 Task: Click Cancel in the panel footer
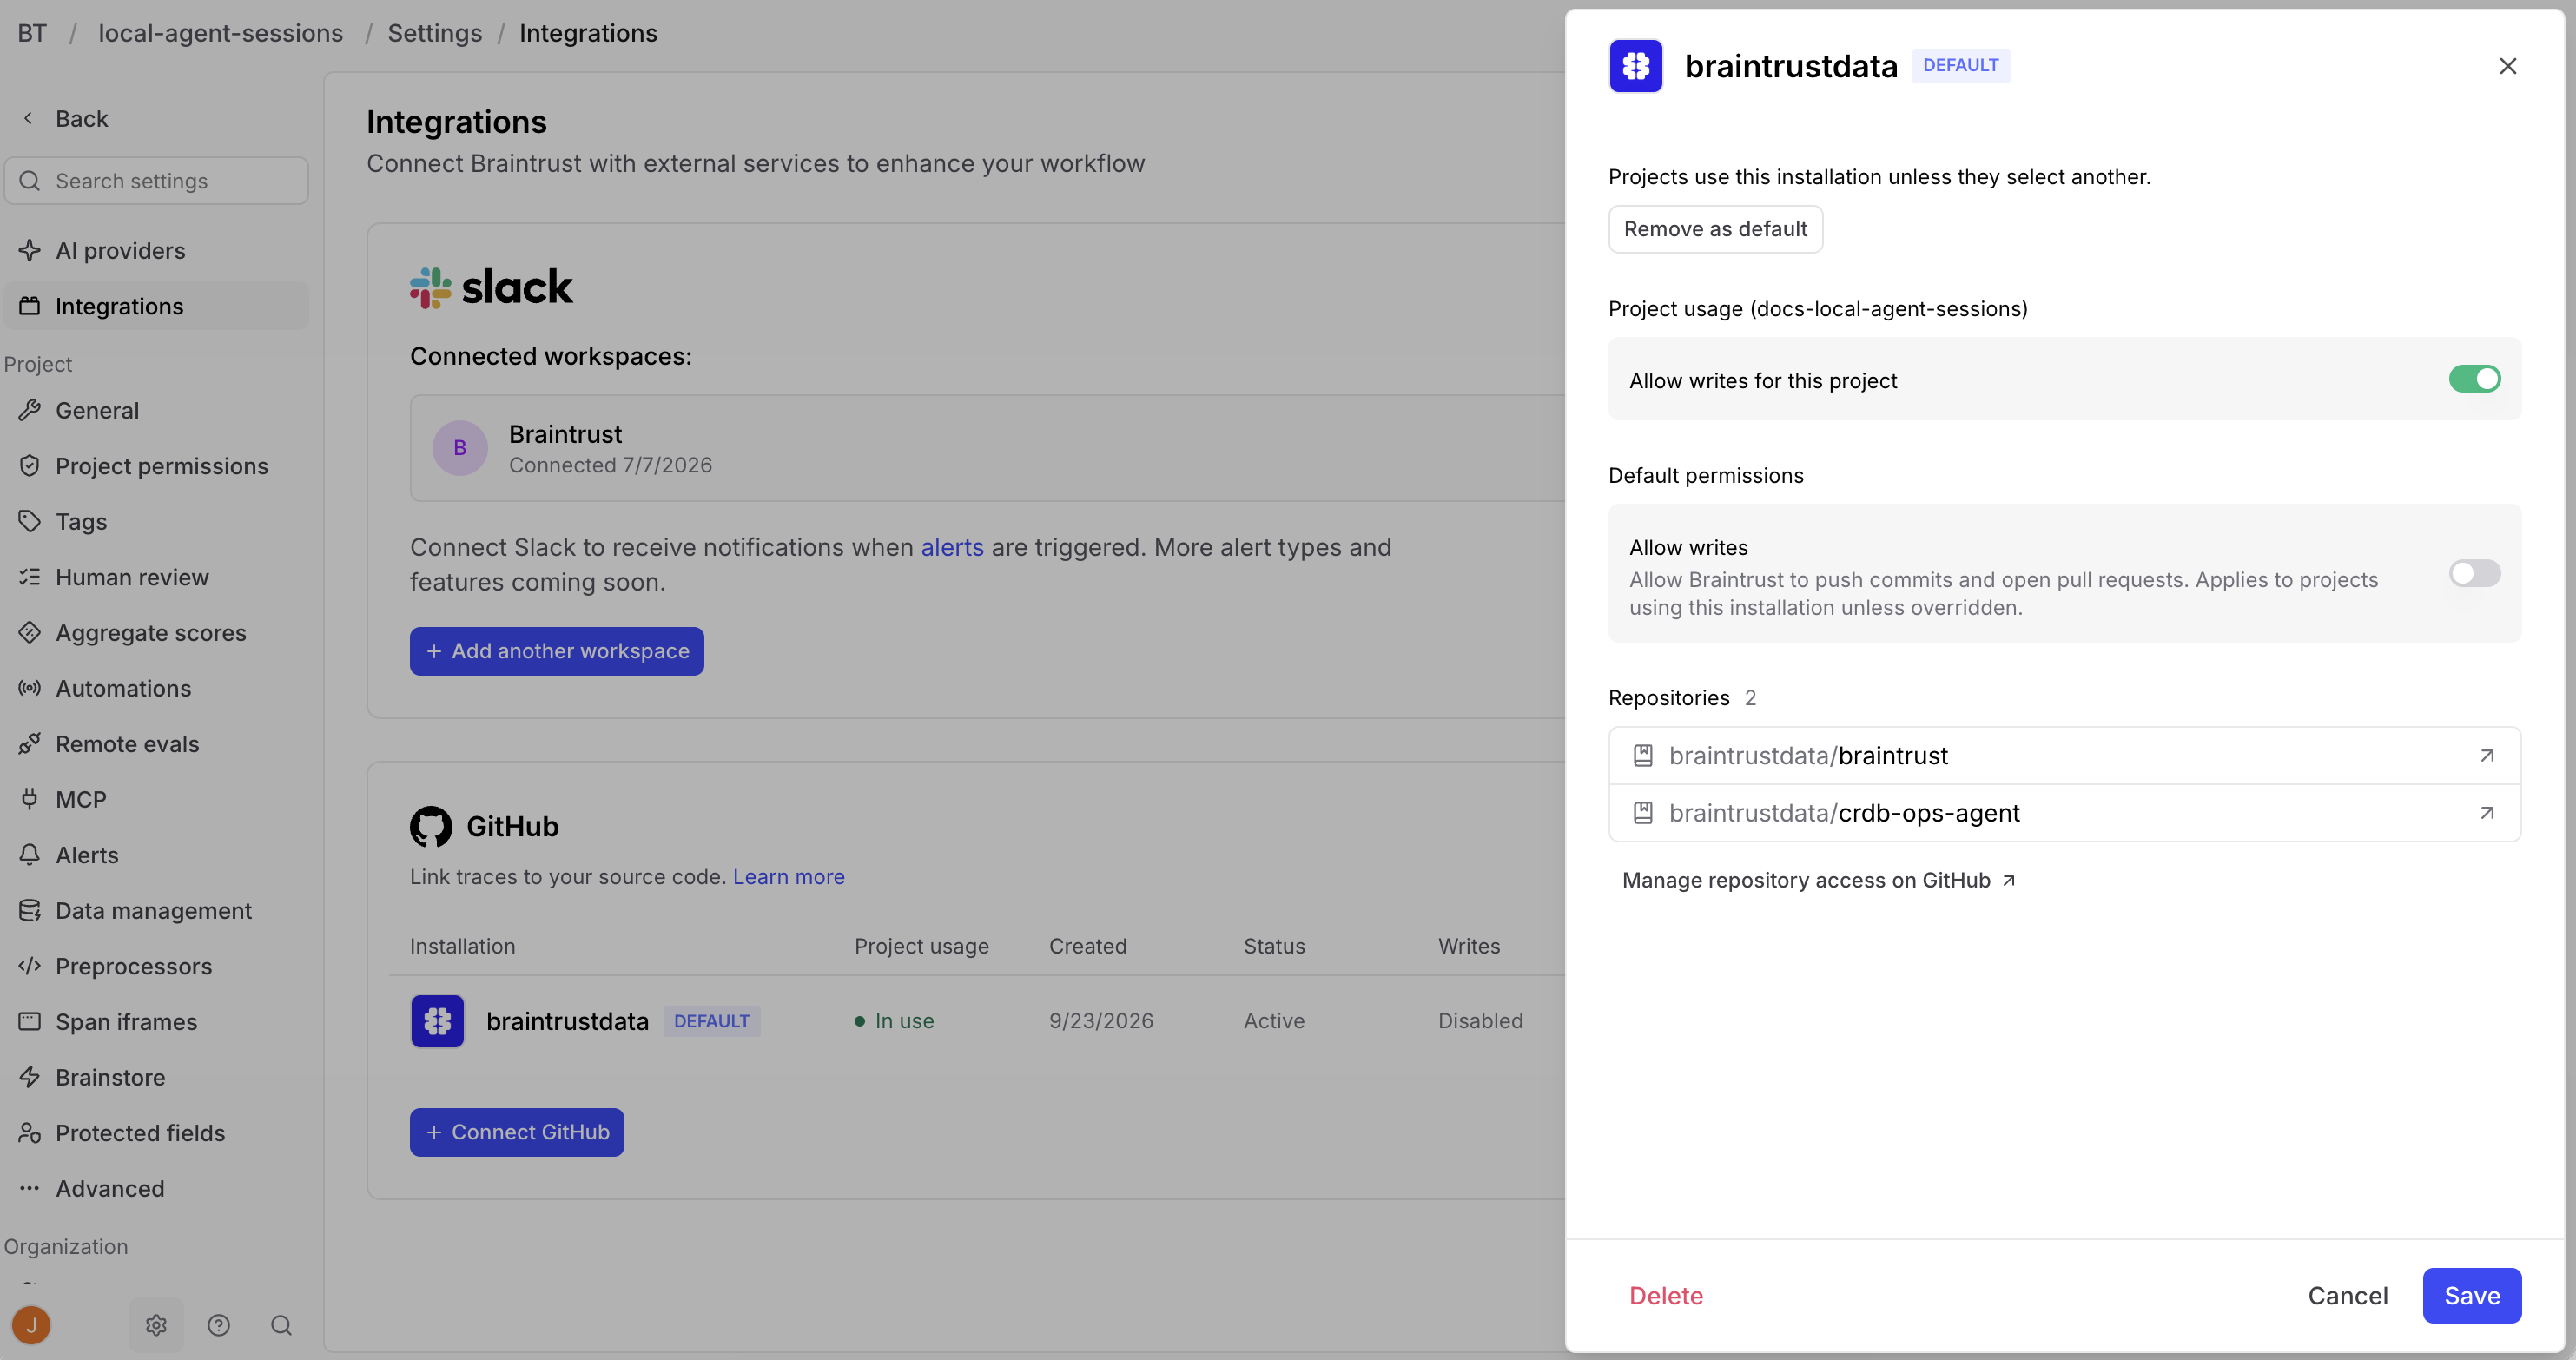click(x=2347, y=1296)
